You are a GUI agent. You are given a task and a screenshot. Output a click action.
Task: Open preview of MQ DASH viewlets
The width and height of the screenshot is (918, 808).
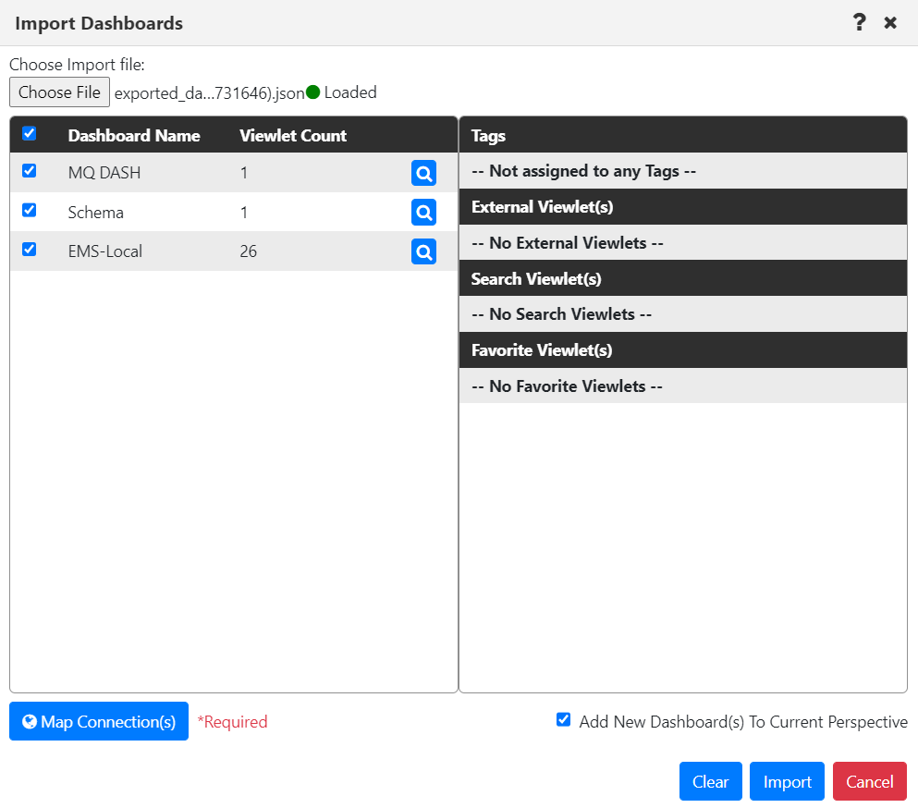pos(423,173)
